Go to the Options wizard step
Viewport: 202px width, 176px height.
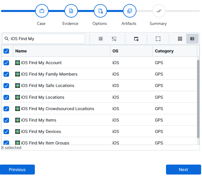tap(100, 11)
